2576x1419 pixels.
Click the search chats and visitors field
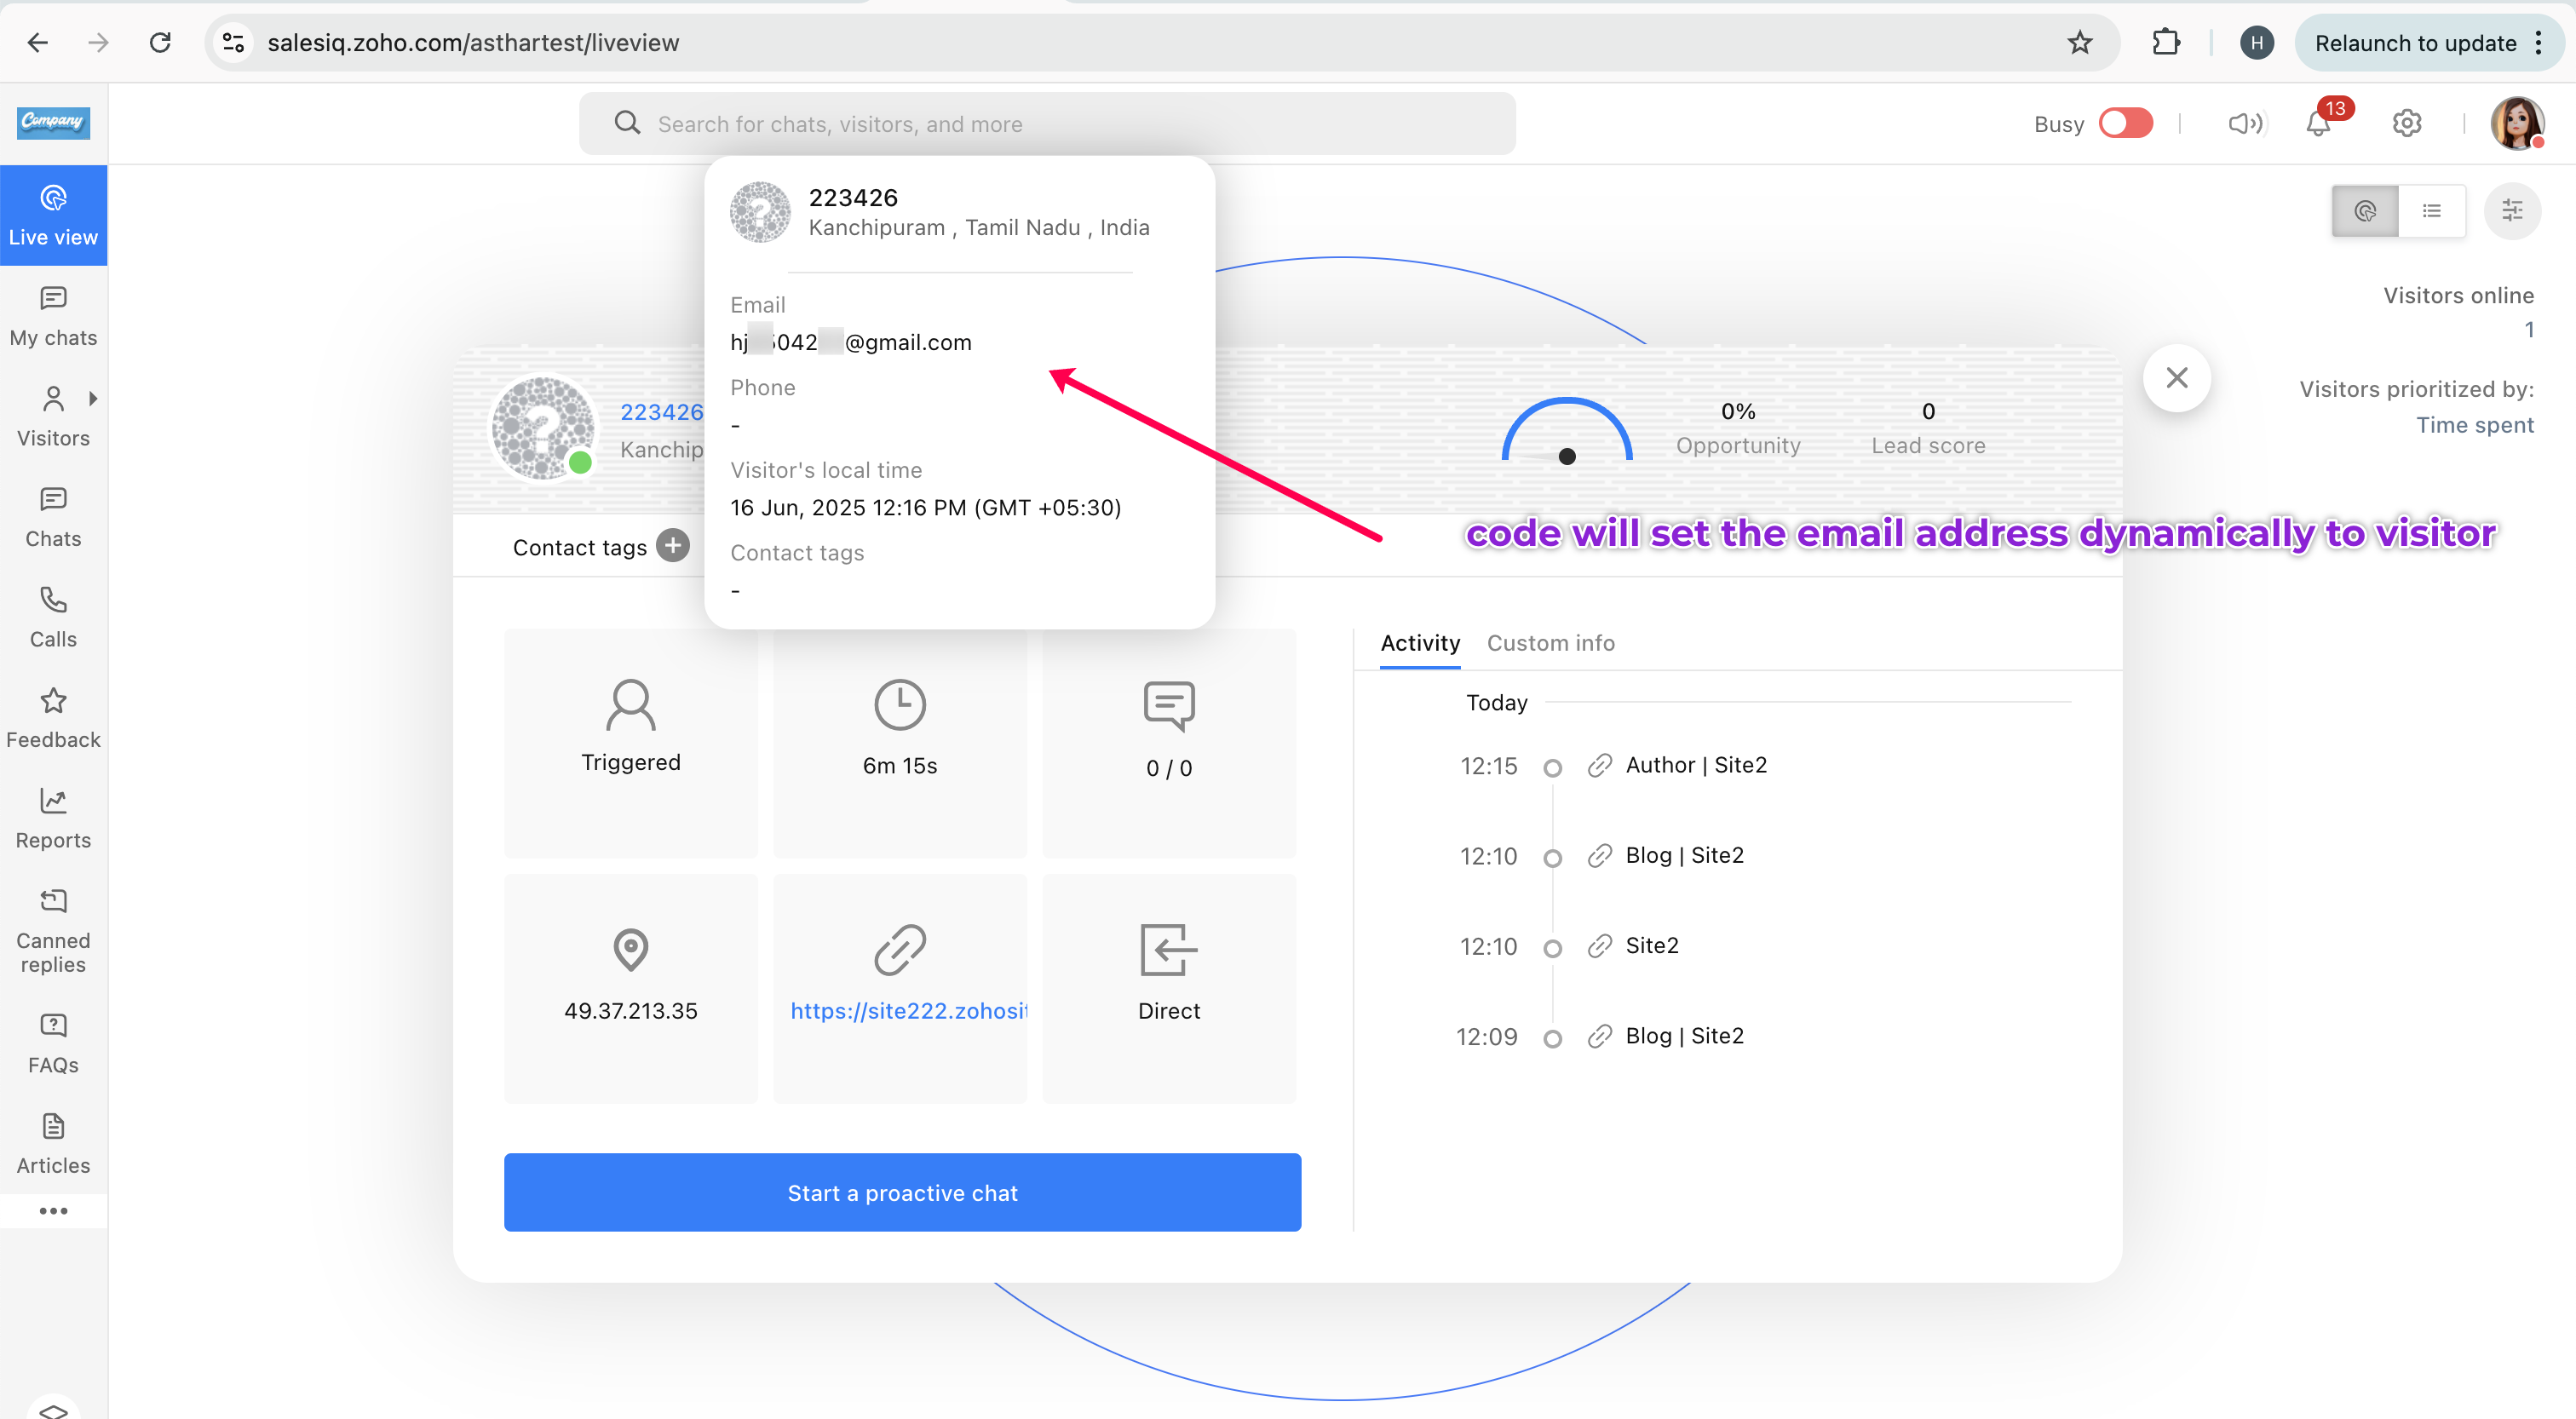[x=1046, y=124]
